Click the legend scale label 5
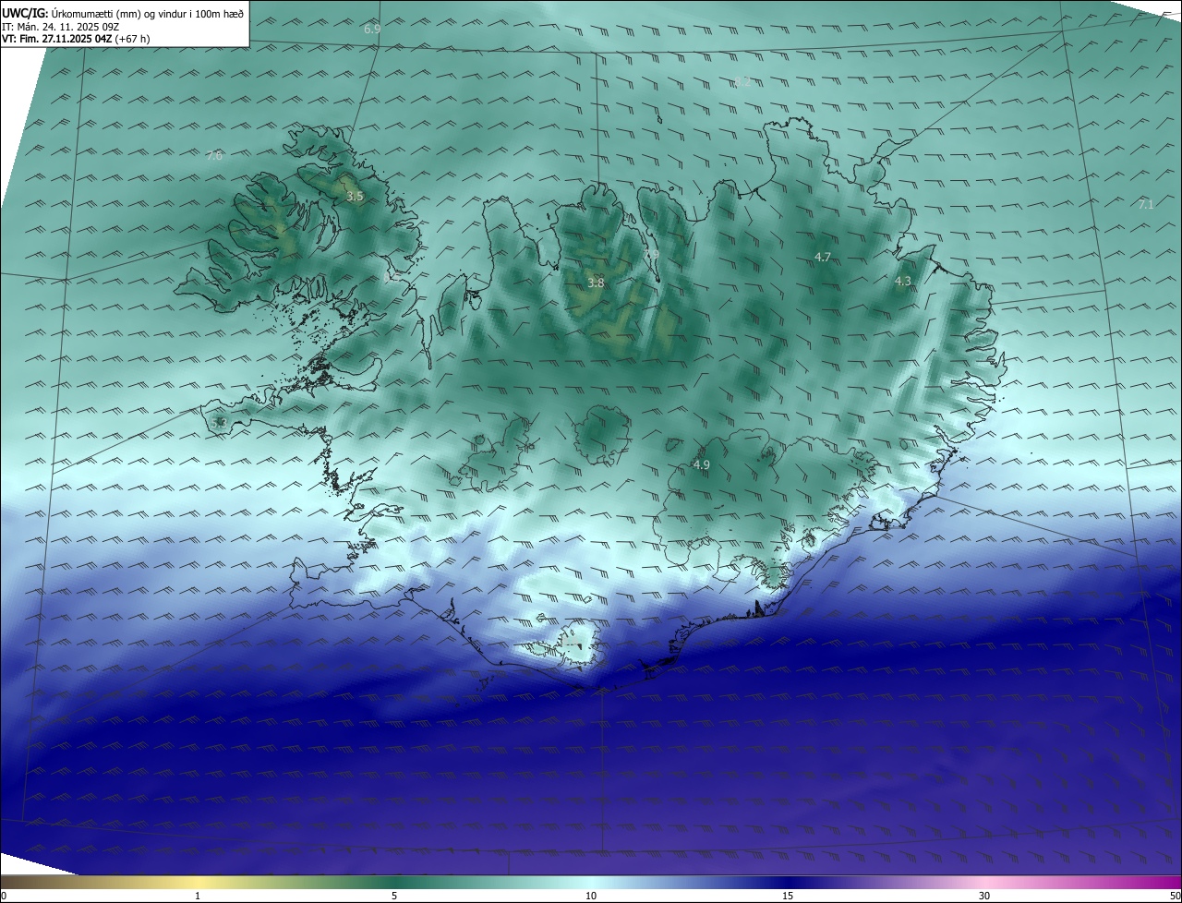The height and width of the screenshot is (903, 1182). coord(394,896)
